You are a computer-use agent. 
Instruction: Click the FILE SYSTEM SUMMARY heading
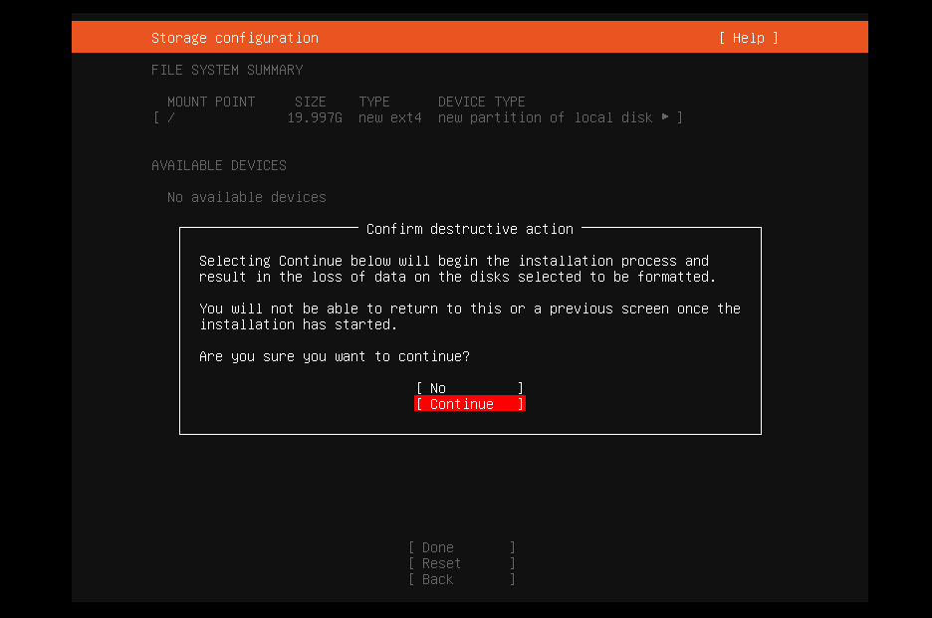tap(226, 69)
